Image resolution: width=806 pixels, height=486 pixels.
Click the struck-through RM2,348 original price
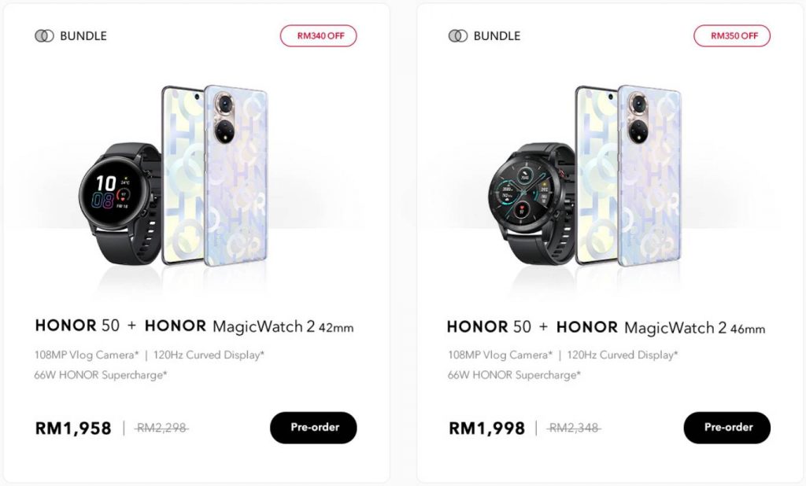point(574,428)
